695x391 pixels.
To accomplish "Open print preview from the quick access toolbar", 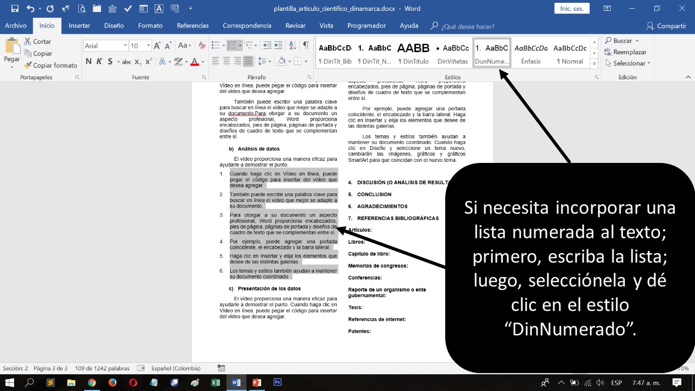I will click(x=82, y=9).
